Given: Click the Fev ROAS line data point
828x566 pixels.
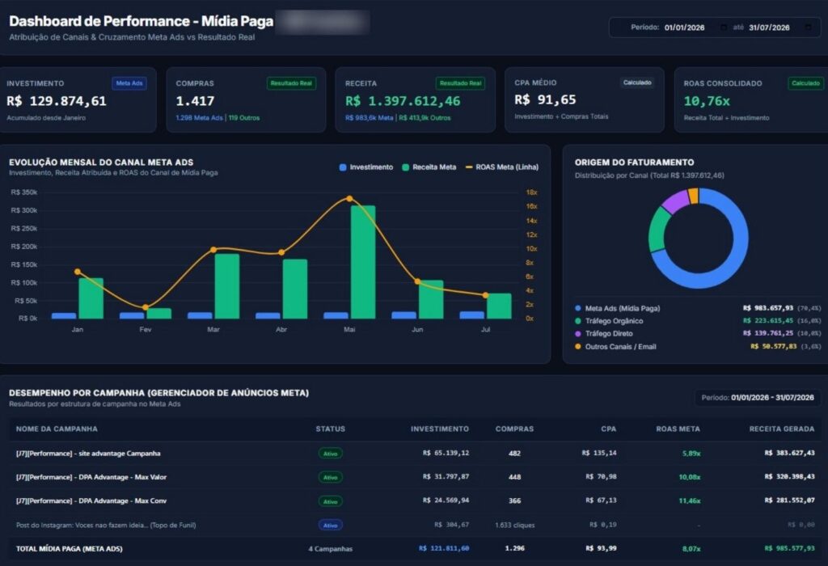Looking at the screenshot, I should (146, 307).
